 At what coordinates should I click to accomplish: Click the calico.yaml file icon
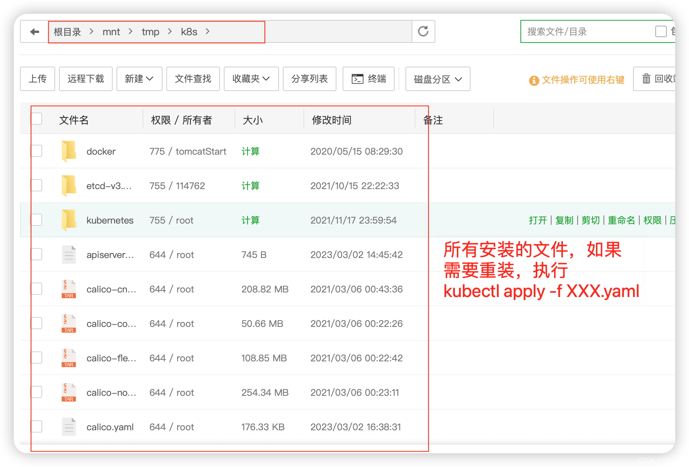pos(69,427)
